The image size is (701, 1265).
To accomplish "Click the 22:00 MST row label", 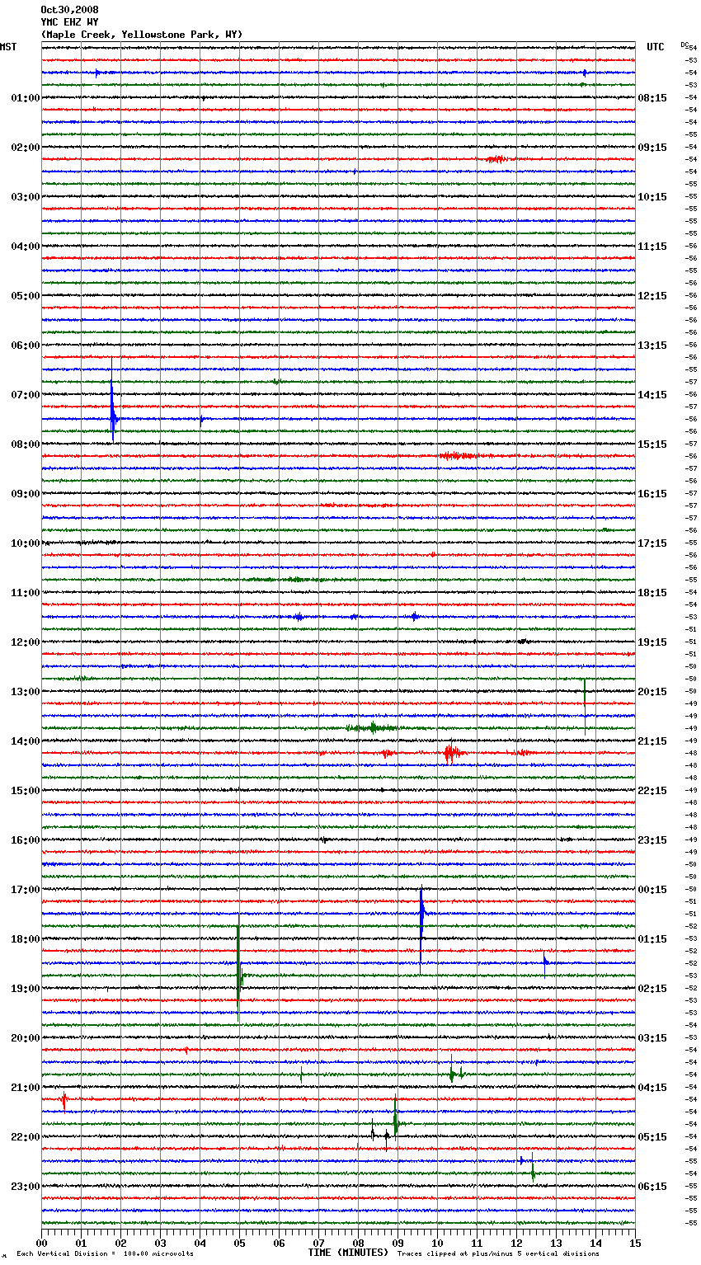I will coord(26,1137).
